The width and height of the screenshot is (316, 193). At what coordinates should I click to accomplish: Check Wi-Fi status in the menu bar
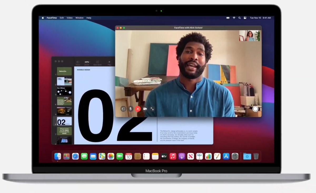click(234, 18)
